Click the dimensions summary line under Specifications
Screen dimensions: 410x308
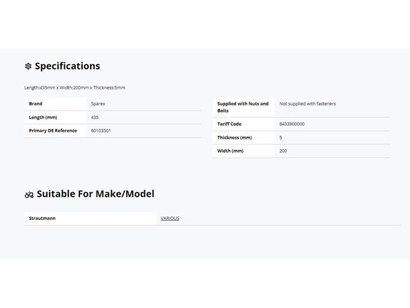point(75,87)
